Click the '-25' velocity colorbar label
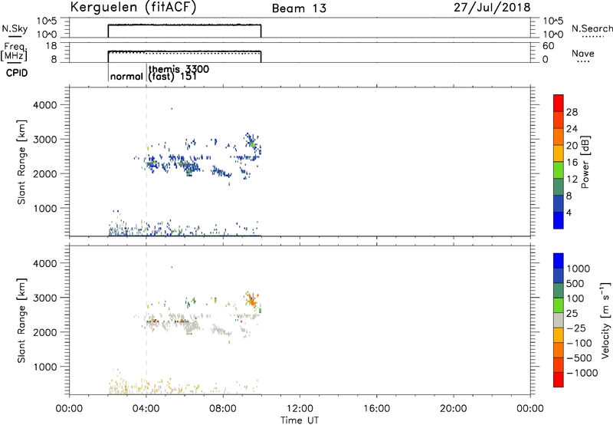613x425 pixels. point(575,328)
